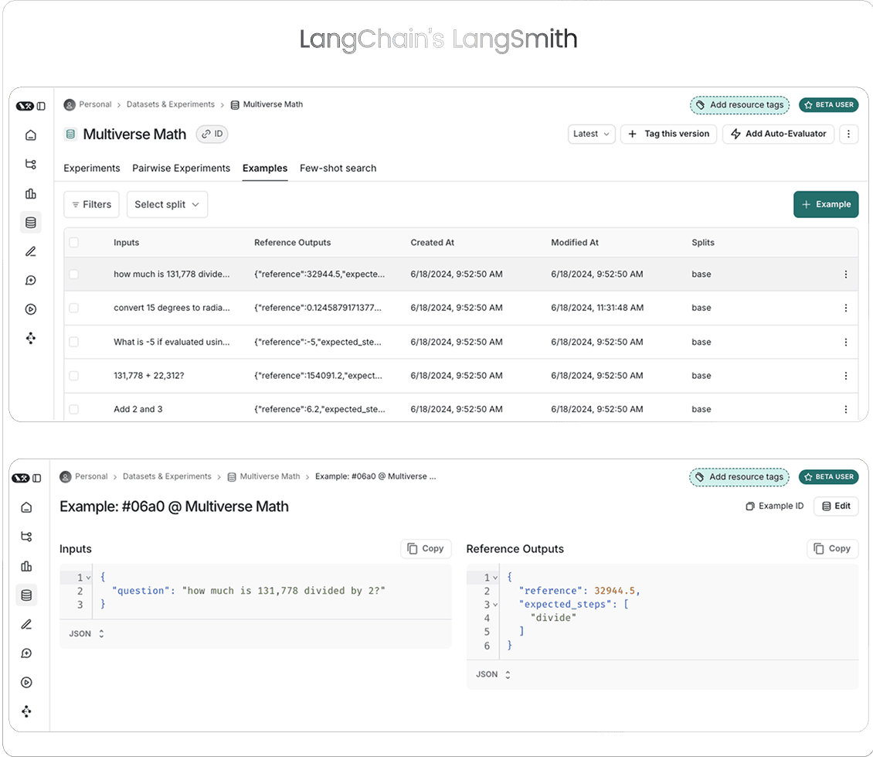Open Datasets icon in dataset page sidebar
The image size is (873, 757).
pyautogui.click(x=31, y=223)
